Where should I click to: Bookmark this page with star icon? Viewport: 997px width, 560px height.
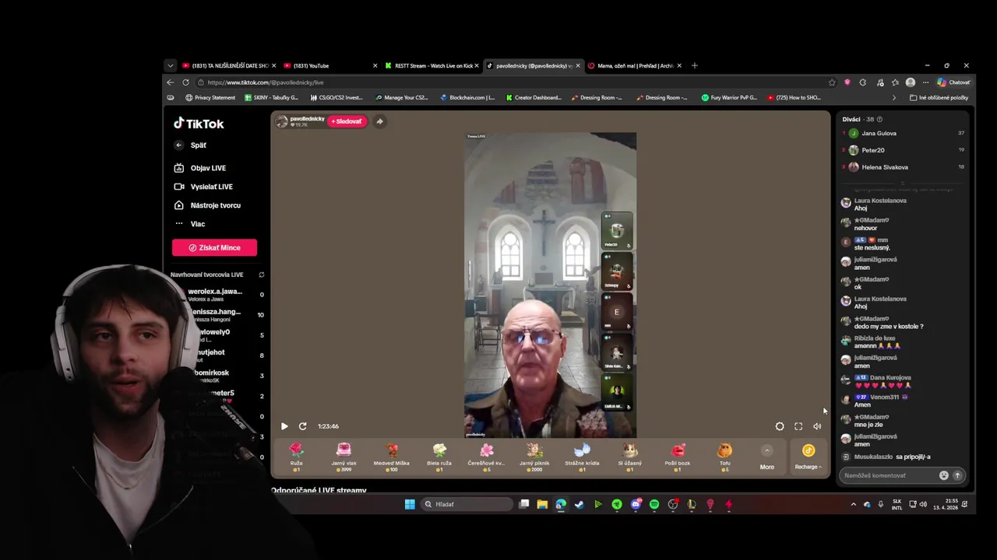[x=832, y=82]
